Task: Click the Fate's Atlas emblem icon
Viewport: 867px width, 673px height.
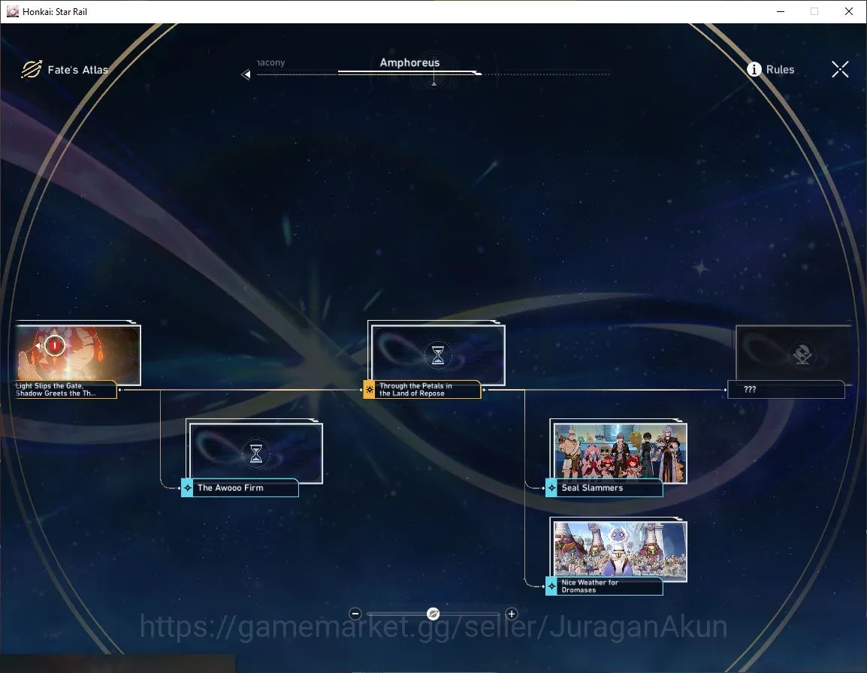Action: [32, 69]
